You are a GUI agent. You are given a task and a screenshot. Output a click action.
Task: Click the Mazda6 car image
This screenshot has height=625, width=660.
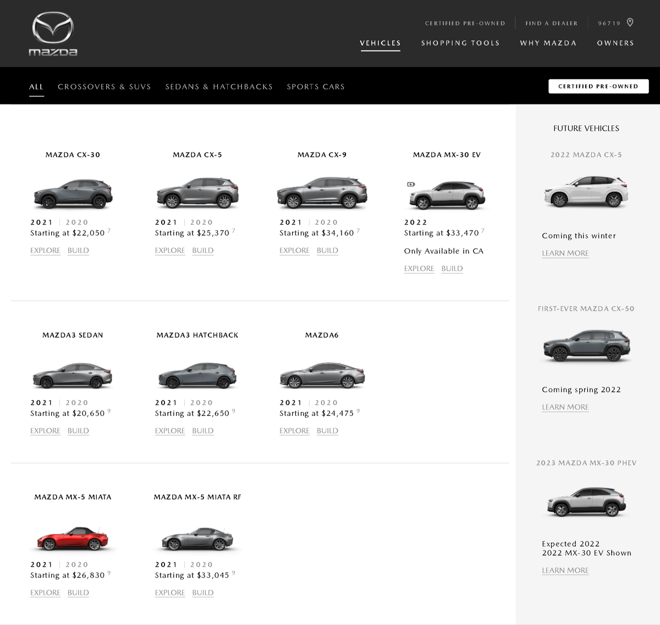point(322,375)
